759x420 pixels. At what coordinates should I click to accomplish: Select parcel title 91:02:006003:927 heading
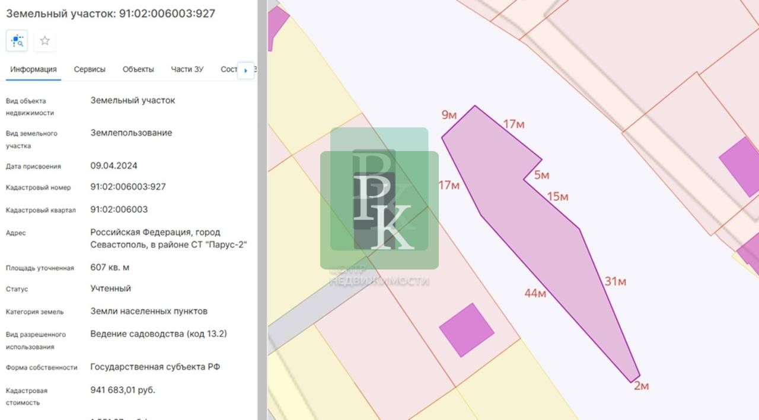pyautogui.click(x=110, y=13)
